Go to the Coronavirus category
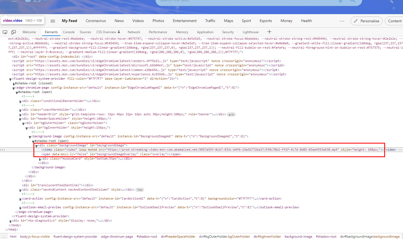 [96, 21]
